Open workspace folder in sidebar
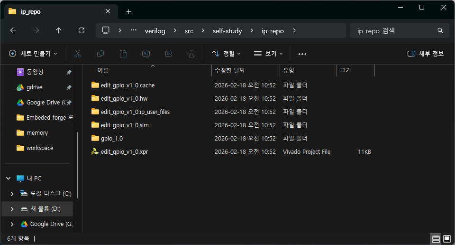Image resolution: width=455 pixels, height=245 pixels. 39,148
